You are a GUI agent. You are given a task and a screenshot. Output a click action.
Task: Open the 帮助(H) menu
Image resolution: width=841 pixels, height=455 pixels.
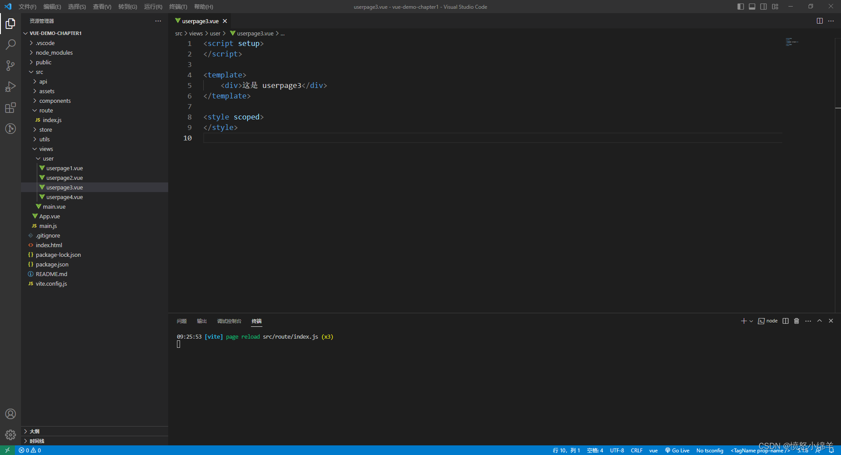(x=204, y=7)
